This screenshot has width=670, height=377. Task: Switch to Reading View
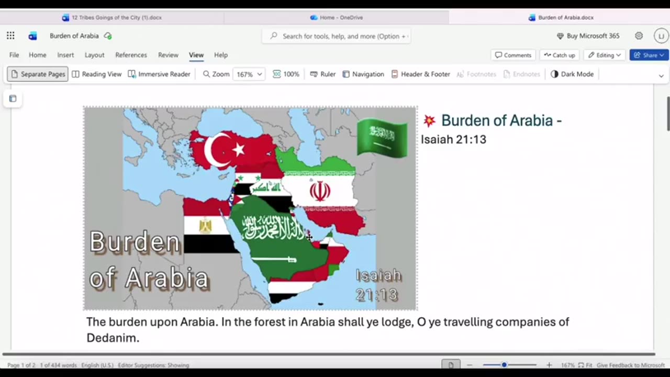(97, 74)
